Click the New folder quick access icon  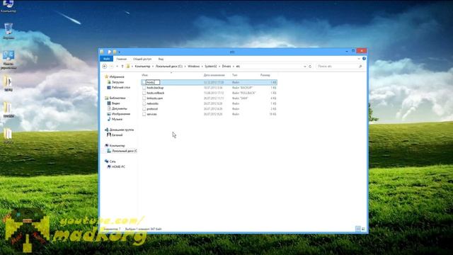115,52
